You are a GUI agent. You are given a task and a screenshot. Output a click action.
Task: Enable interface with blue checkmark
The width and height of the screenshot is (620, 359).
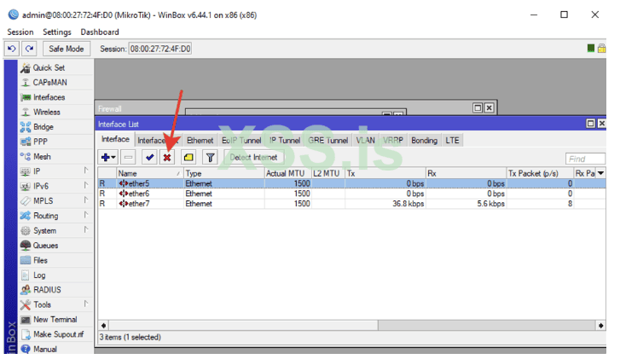tap(149, 158)
